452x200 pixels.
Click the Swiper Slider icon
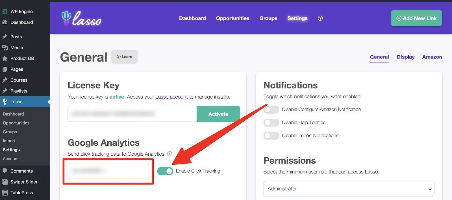click(x=5, y=182)
